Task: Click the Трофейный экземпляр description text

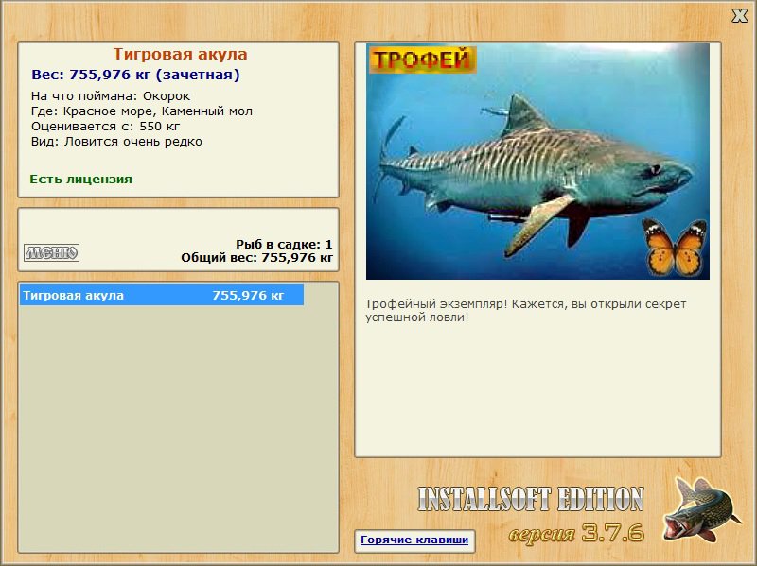Action: [x=525, y=311]
